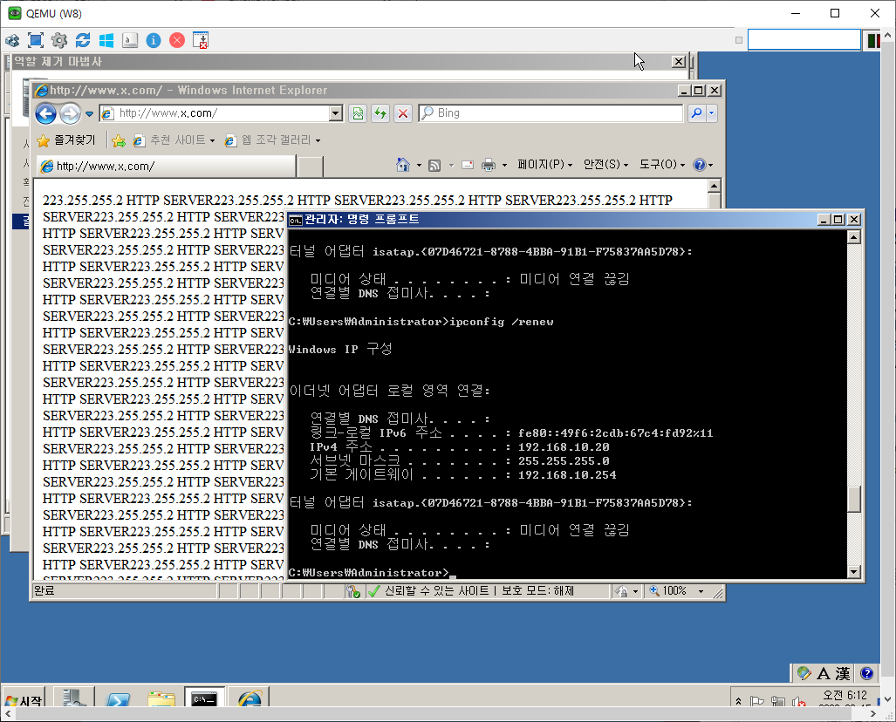Viewport: 896px width, 722px height.
Task: Click the keyboard key icon in QEMU toolbar
Action: tap(130, 41)
